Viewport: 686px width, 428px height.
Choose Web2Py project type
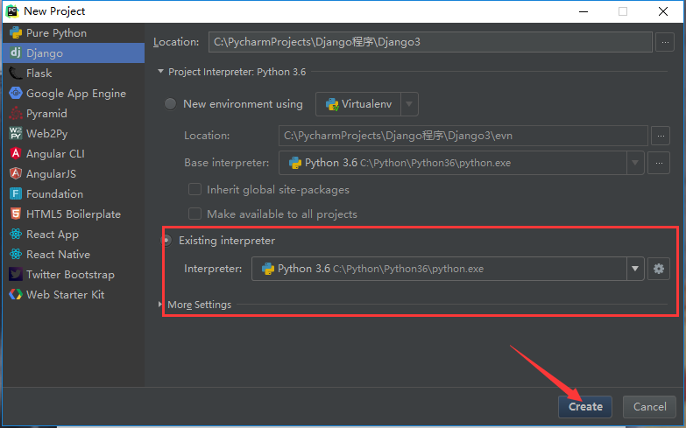(74, 133)
